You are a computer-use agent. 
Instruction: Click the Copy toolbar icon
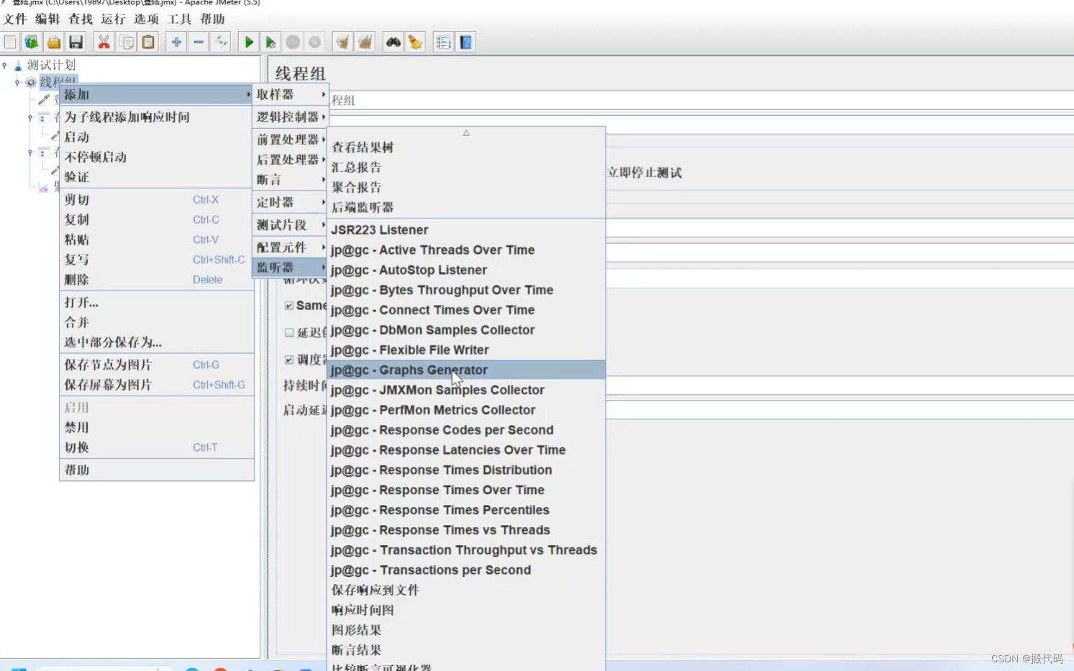pyautogui.click(x=126, y=42)
